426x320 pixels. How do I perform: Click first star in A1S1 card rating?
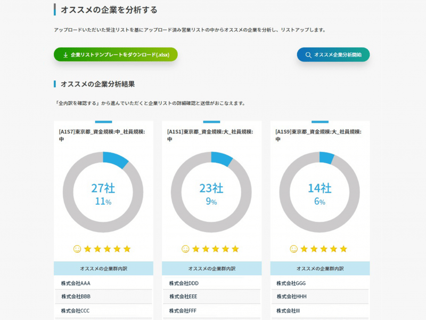tap(196, 249)
